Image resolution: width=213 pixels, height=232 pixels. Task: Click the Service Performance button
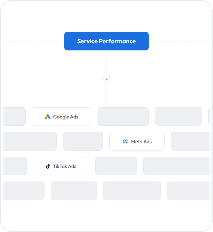point(106,41)
